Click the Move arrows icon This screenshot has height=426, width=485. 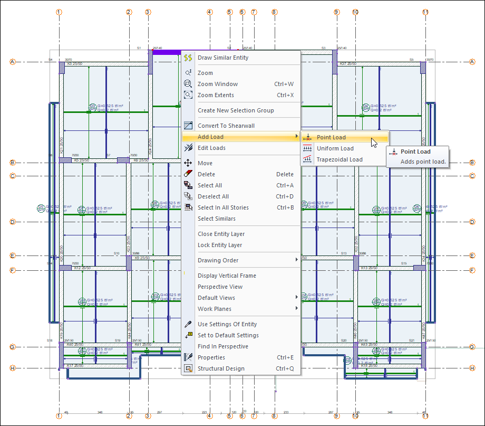188,163
